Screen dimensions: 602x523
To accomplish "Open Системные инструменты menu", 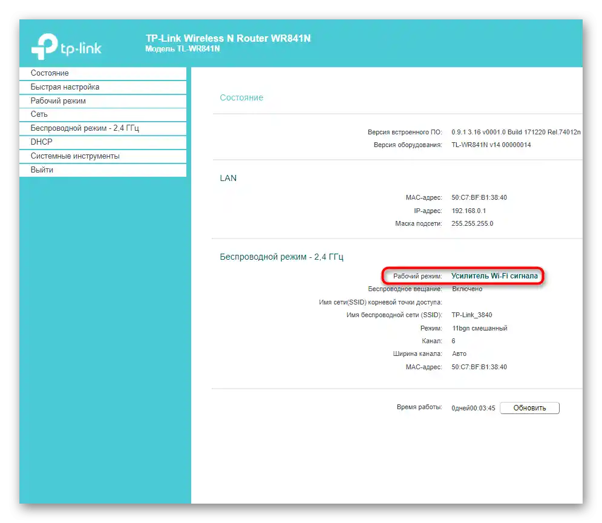I will click(x=102, y=156).
